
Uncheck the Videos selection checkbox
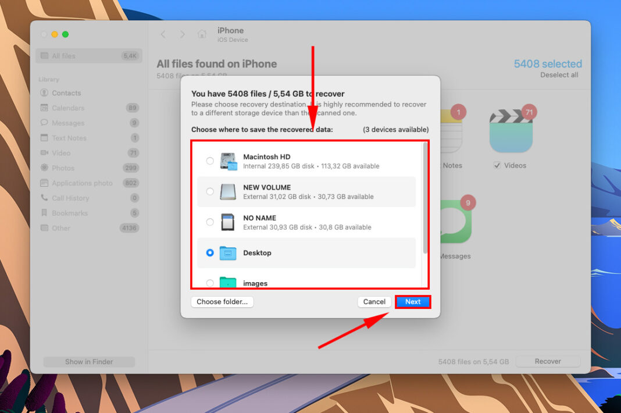[497, 165]
